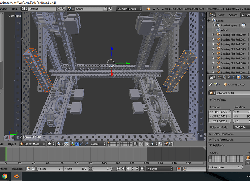Image resolution: width=250 pixels, height=181 pixels.
Task: Play the animation forward
Action: (132, 169)
